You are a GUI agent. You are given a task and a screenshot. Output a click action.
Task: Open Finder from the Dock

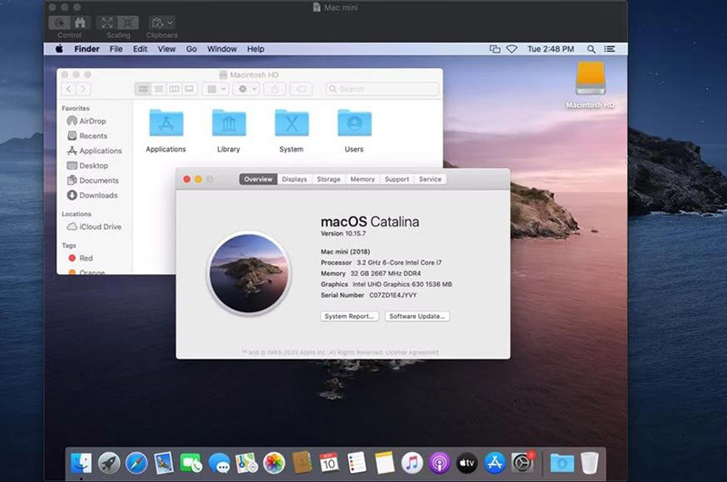point(81,463)
